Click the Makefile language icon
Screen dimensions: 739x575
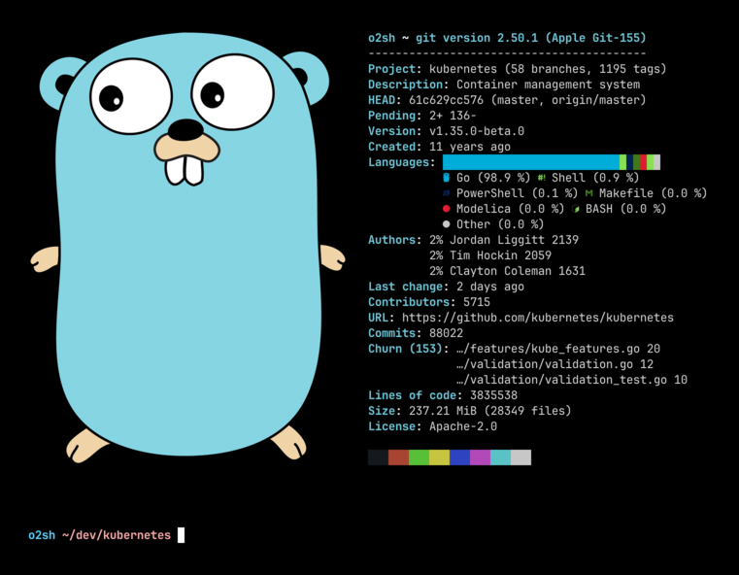[x=588, y=193]
